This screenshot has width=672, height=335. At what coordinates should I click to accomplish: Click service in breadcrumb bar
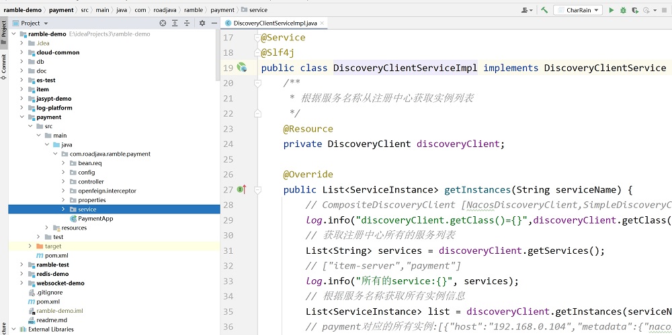pyautogui.click(x=255, y=10)
